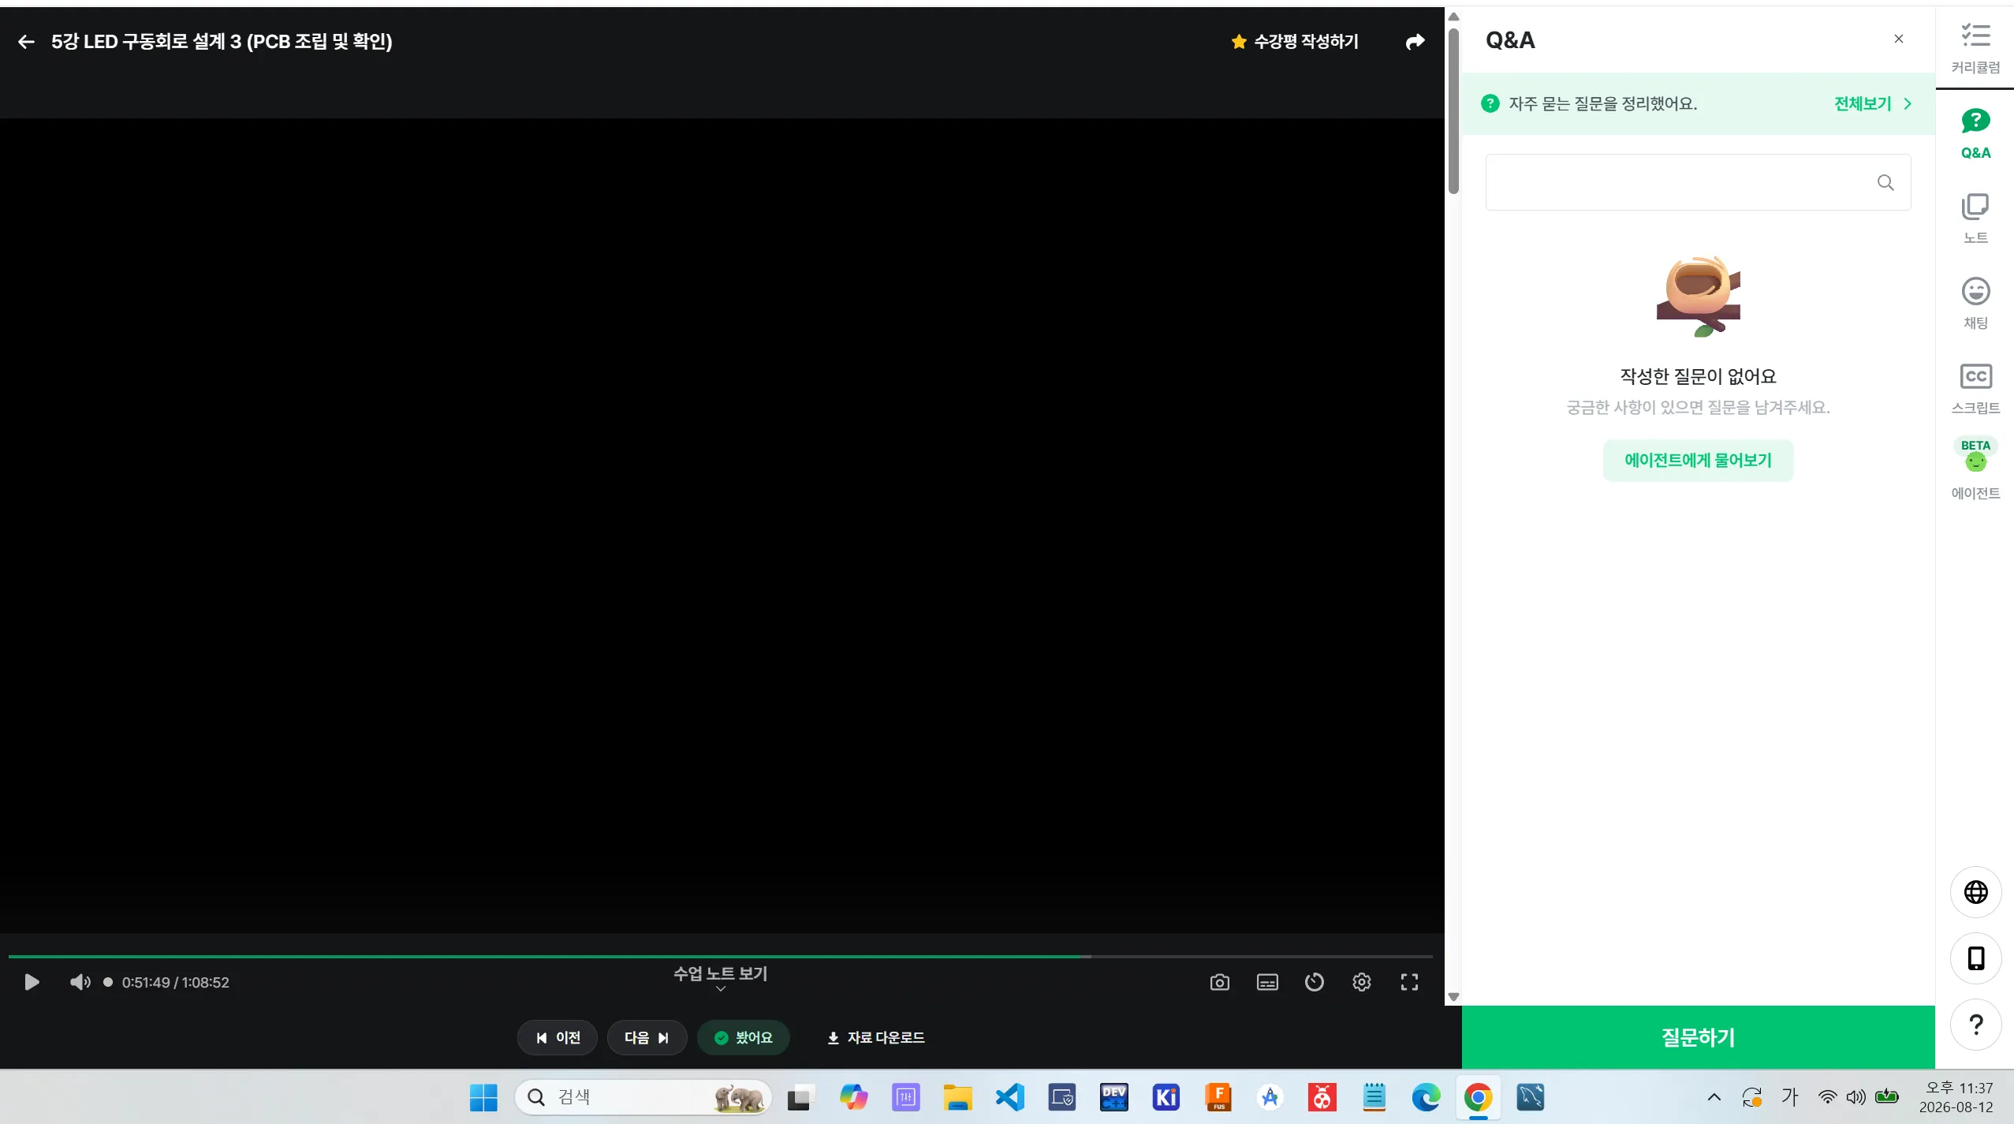
Task: Open the 커리큘럼 sidebar tab
Action: pyautogui.click(x=1975, y=48)
